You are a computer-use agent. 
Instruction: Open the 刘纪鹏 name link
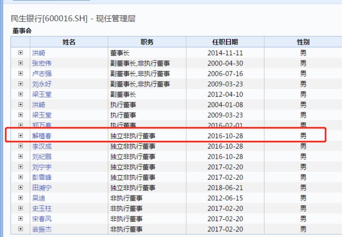coord(42,157)
